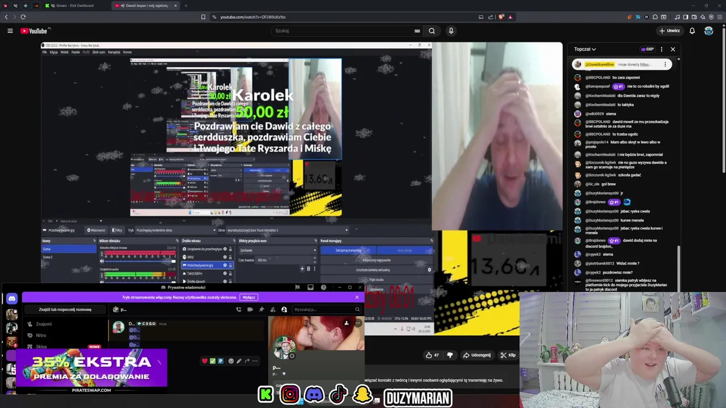Open a new browser tab with plus

pyautogui.click(x=185, y=6)
